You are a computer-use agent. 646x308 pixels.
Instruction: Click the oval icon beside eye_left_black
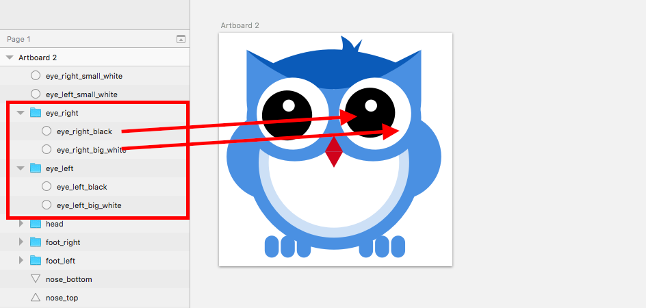47,187
